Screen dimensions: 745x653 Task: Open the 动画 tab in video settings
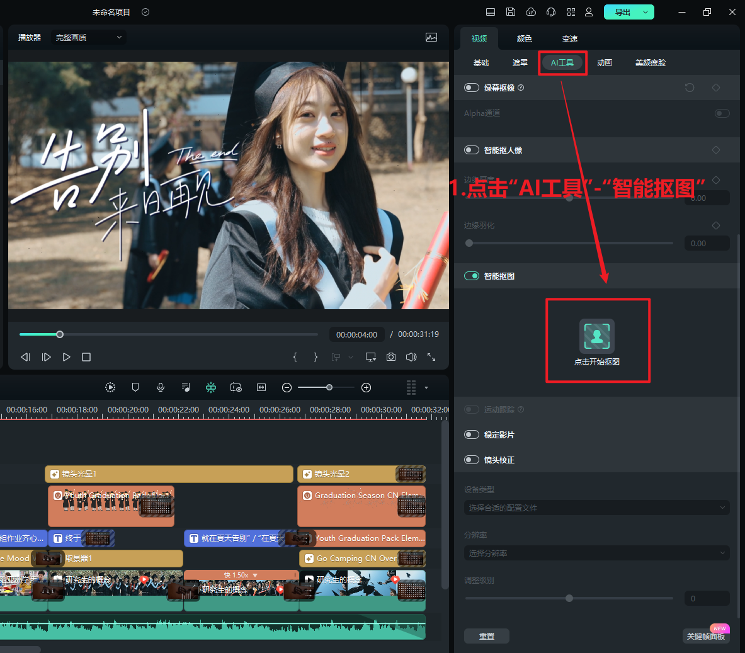click(604, 62)
